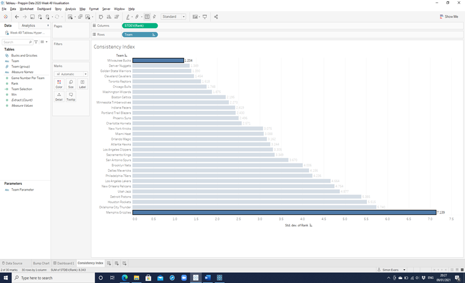The height and width of the screenshot is (283, 465).
Task: Click the STDEV(Rank) pill on Columns shelf
Action: [140, 25]
